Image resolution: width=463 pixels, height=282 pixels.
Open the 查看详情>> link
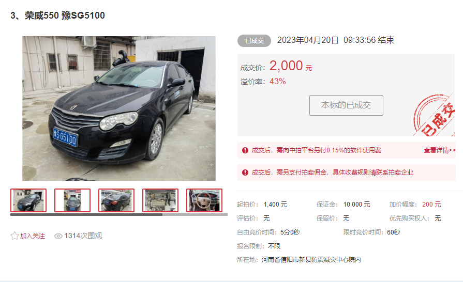[439, 150]
